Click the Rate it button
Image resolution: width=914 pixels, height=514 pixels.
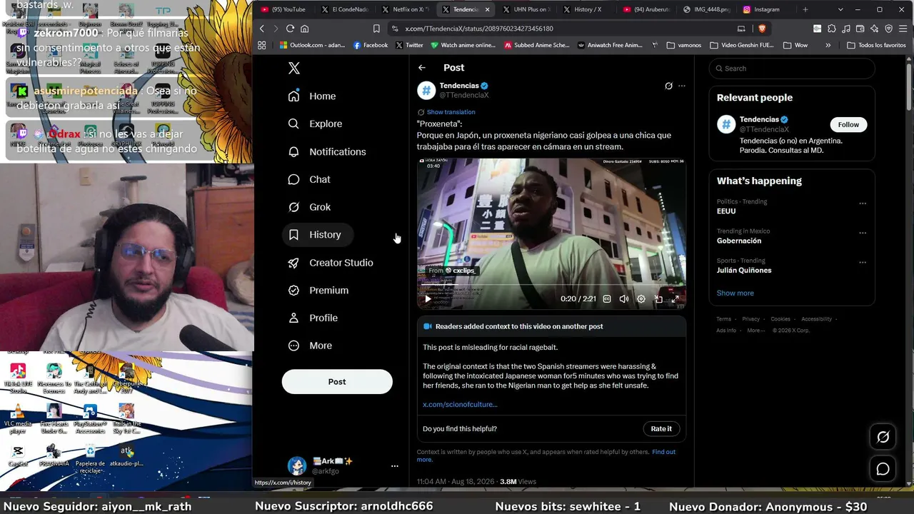(661, 428)
